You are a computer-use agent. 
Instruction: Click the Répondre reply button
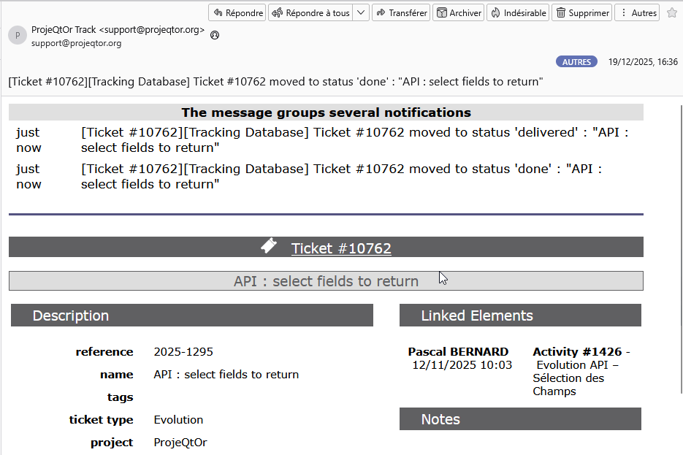[237, 12]
